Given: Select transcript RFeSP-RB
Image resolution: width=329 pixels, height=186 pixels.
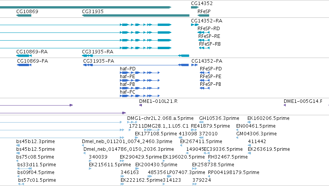Looking at the screenshot, I should [210, 44].
